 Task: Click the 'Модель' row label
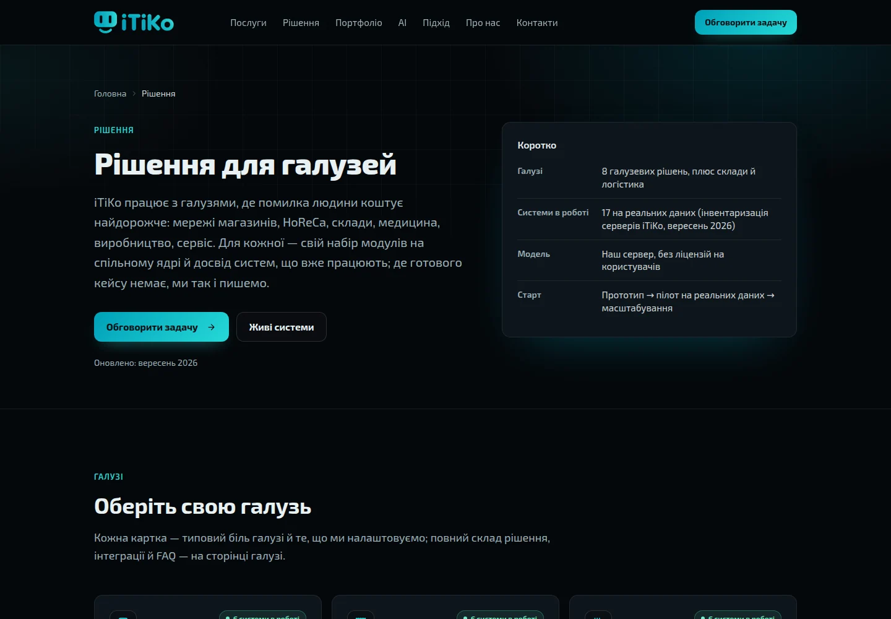[x=533, y=254]
